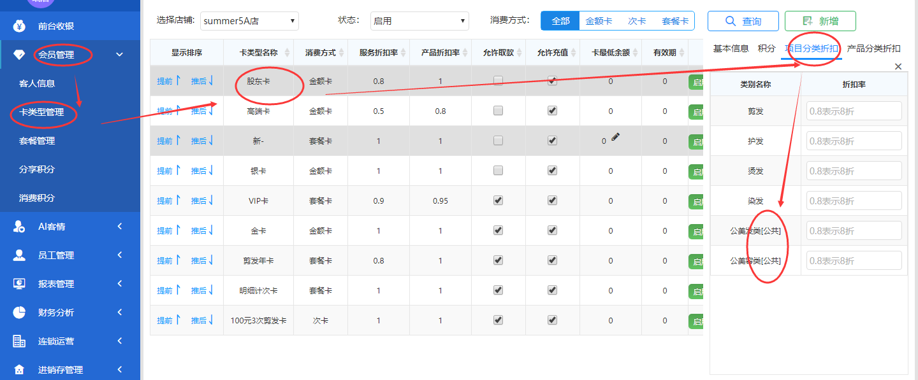Open the 积分 tab in side panel

click(x=766, y=48)
